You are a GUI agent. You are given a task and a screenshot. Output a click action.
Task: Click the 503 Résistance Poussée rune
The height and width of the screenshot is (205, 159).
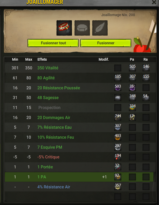coord(118,88)
